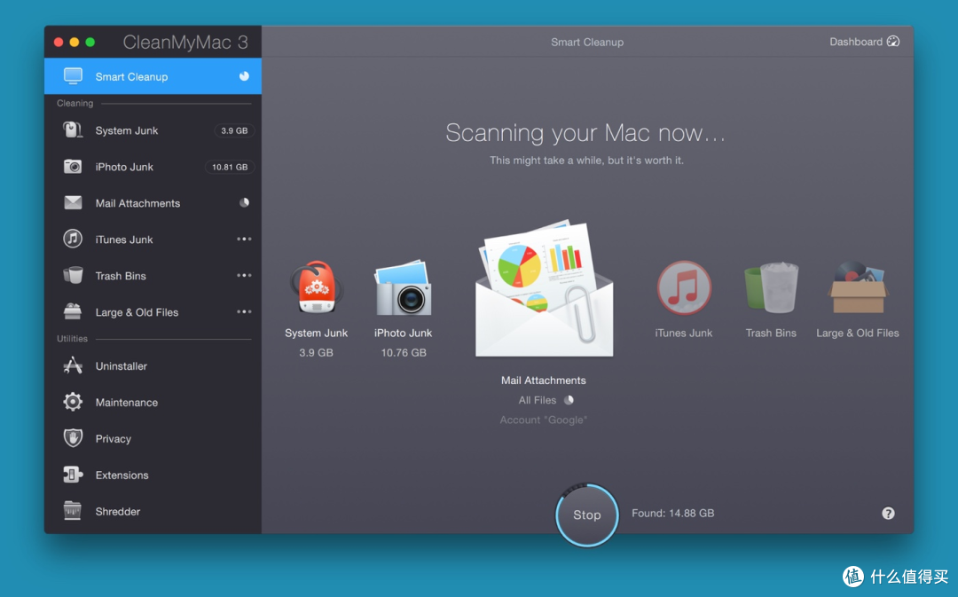The height and width of the screenshot is (597, 958).
Task: Click the "Smart Cleanup" window title text
Action: (x=587, y=43)
